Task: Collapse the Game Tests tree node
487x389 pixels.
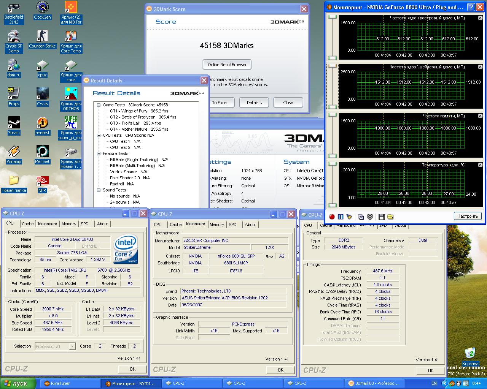Action: click(99, 105)
